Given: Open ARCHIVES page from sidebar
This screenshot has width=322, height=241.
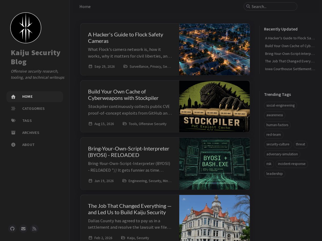Looking at the screenshot, I should point(35,133).
